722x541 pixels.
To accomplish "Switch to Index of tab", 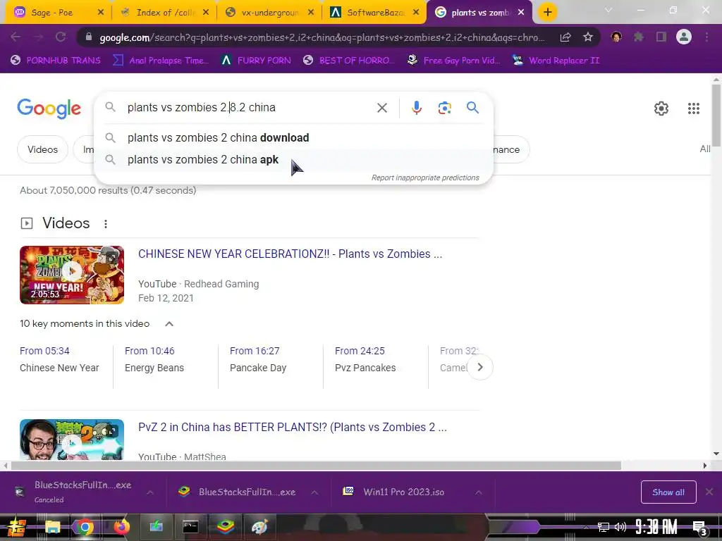I will click(x=164, y=13).
